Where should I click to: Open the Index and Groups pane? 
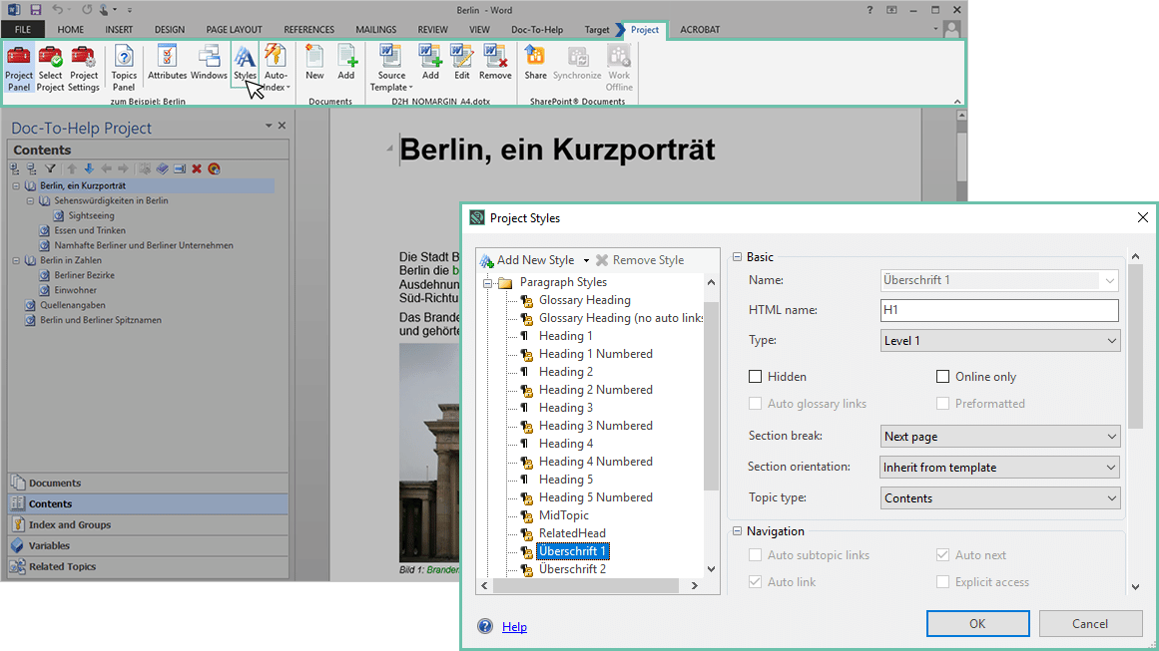[148, 524]
